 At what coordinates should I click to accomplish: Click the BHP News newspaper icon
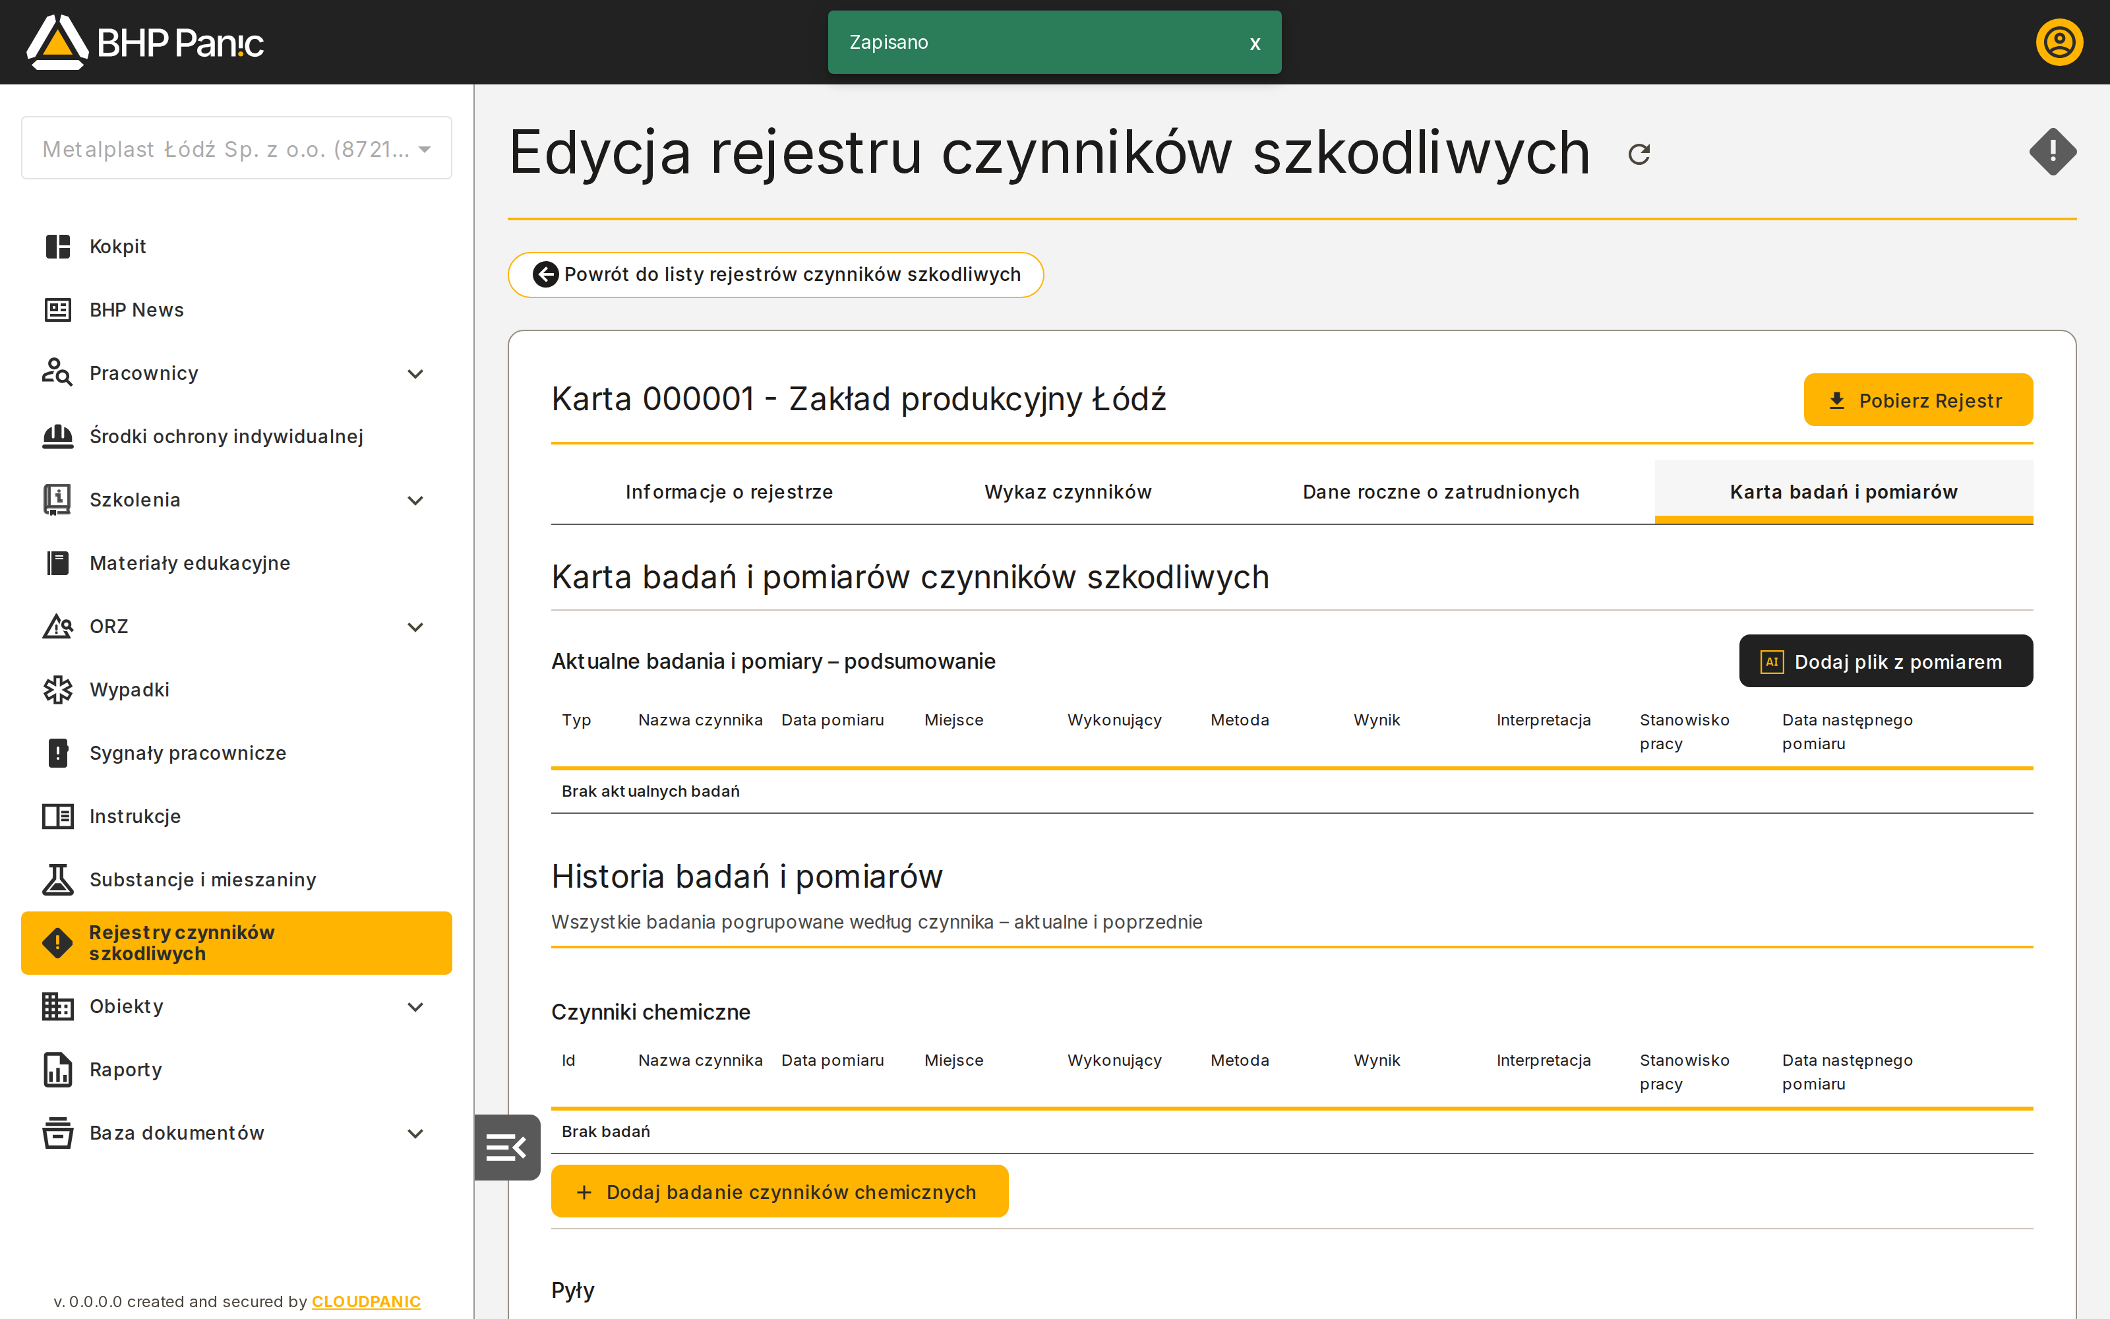(57, 310)
